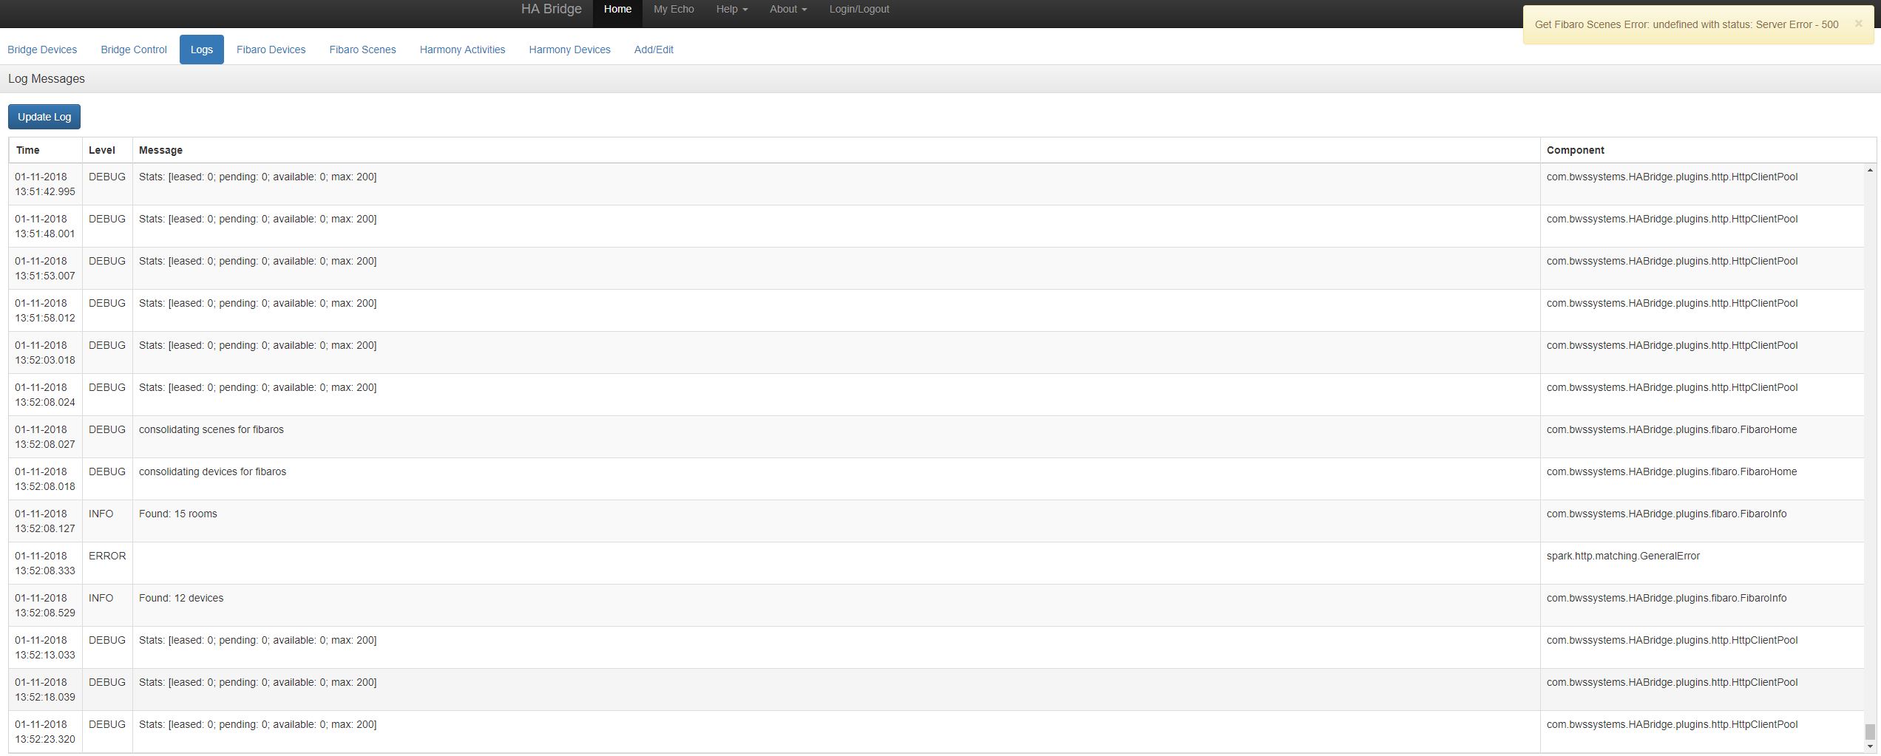Click the Fibaro Scenes error alert text
Viewport: 1881px width, 756px height.
(x=1687, y=24)
